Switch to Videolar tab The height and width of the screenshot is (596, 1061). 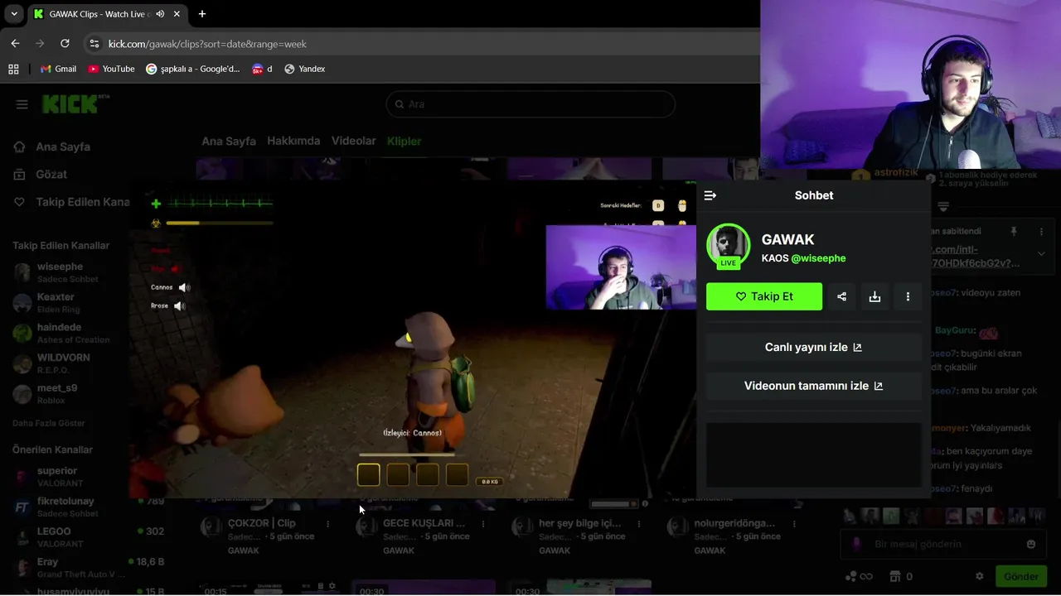tap(354, 141)
